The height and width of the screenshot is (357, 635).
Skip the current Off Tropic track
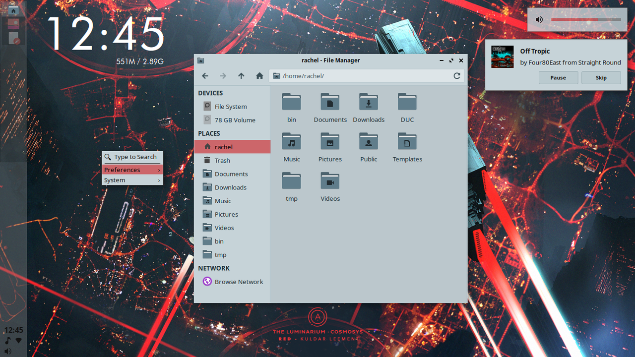[601, 78]
